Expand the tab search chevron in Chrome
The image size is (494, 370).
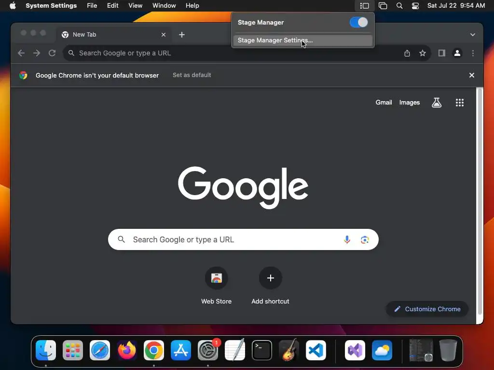[473, 35]
